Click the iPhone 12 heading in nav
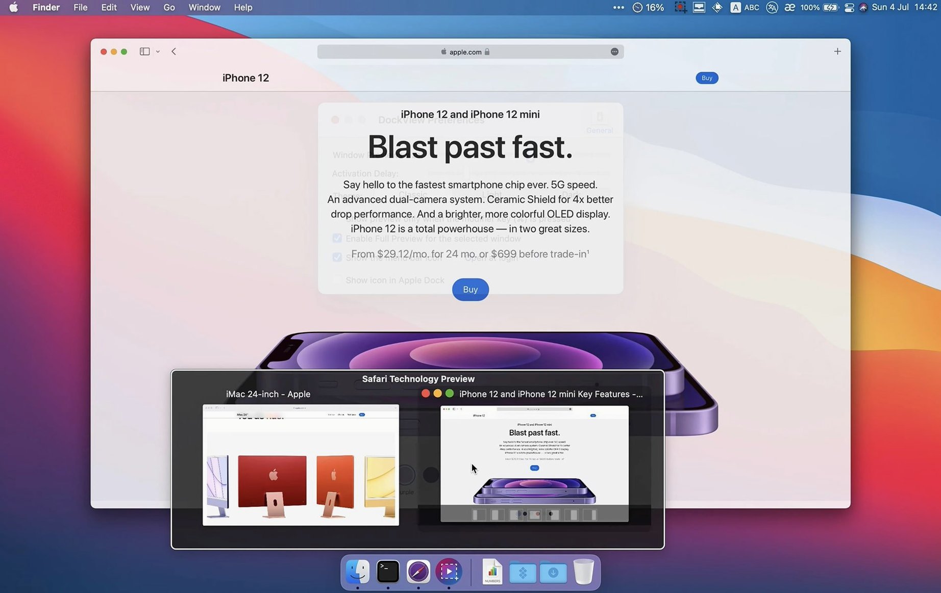 point(245,78)
